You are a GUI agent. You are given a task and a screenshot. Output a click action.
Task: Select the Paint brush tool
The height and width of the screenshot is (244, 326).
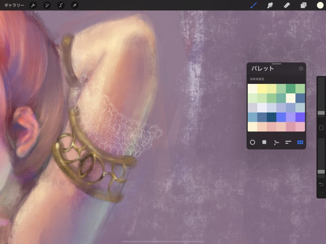[253, 5]
